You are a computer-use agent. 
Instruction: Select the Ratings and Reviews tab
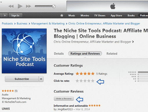[x=85, y=54]
